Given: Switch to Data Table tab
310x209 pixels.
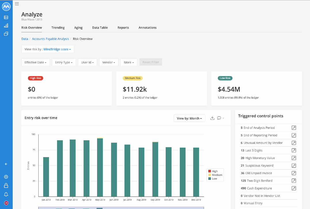Looking at the screenshot, I should (x=100, y=28).
